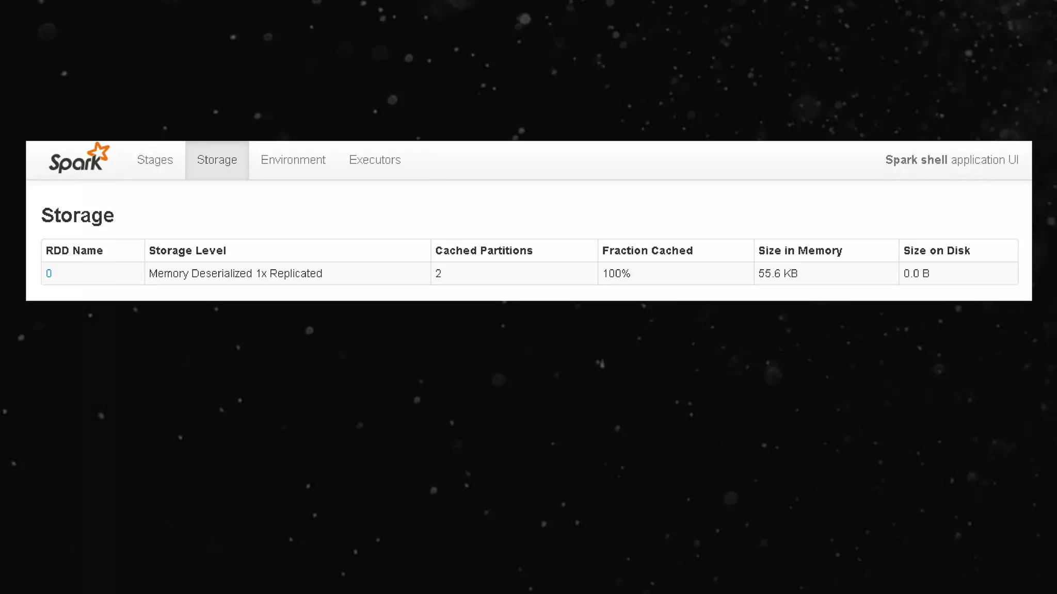Screen dimensions: 1057x594
Task: Click the Fraction Cached column header
Action: point(647,251)
